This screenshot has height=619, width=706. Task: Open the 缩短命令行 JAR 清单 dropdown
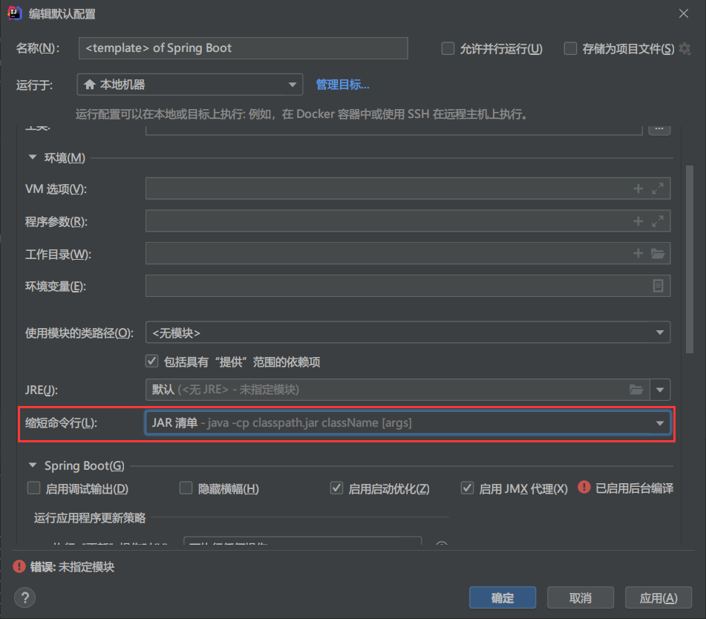(408, 423)
